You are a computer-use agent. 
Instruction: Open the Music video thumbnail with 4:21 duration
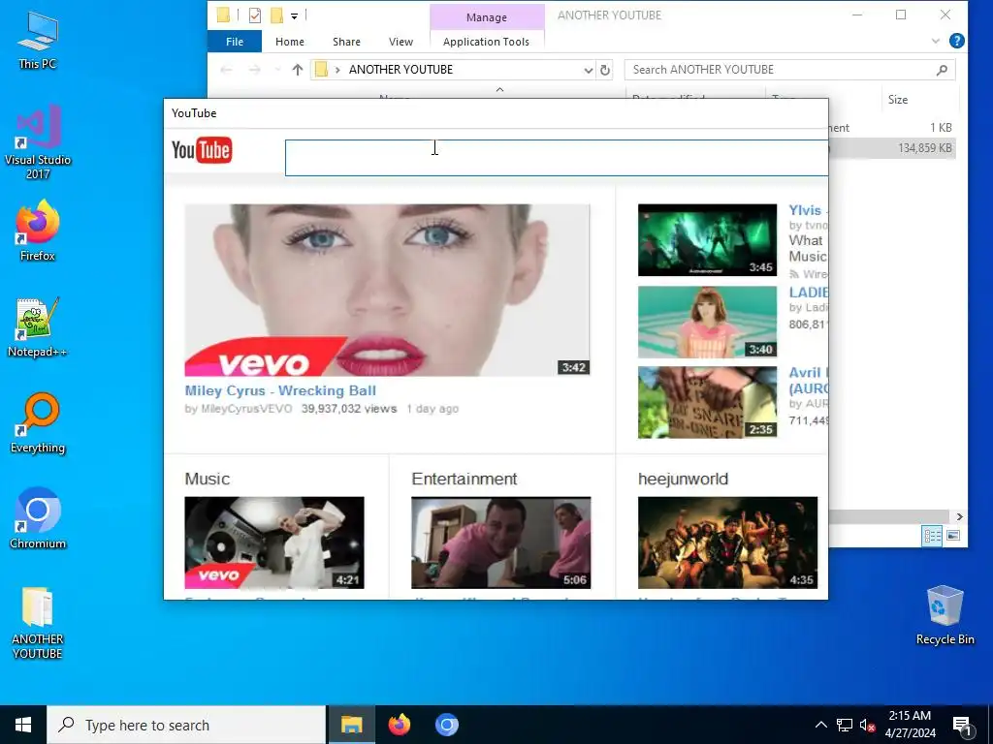(x=274, y=542)
